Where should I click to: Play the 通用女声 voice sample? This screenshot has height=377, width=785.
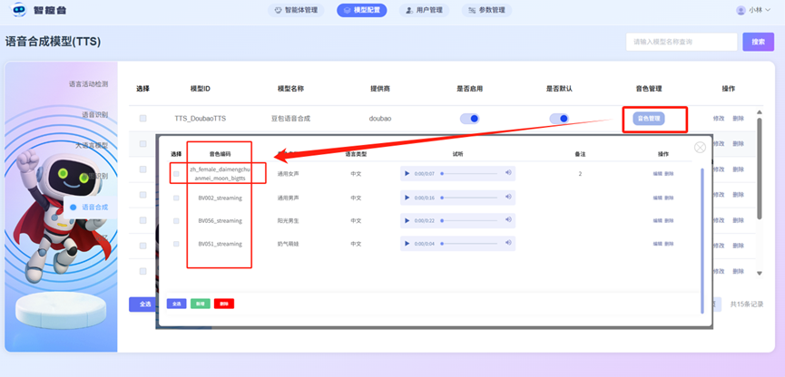pyautogui.click(x=407, y=173)
